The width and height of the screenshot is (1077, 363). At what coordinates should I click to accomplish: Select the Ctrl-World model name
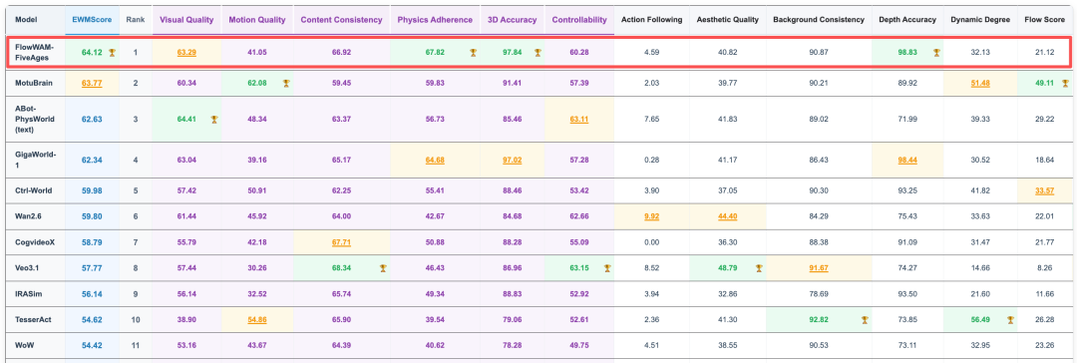(33, 190)
